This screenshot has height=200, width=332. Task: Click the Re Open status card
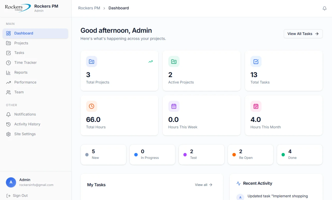251,155
